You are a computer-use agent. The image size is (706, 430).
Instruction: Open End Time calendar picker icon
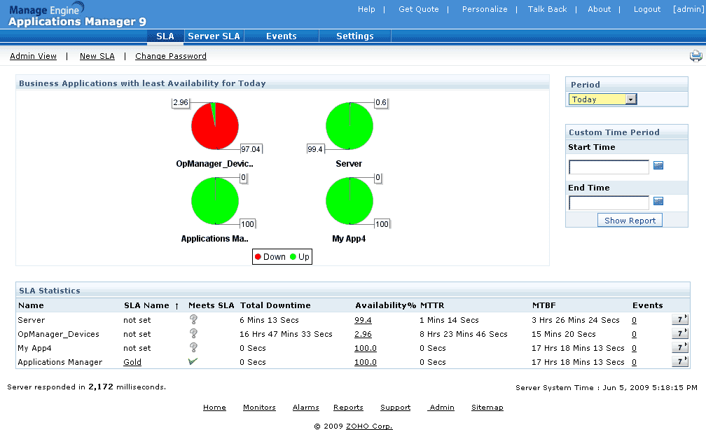(x=658, y=201)
